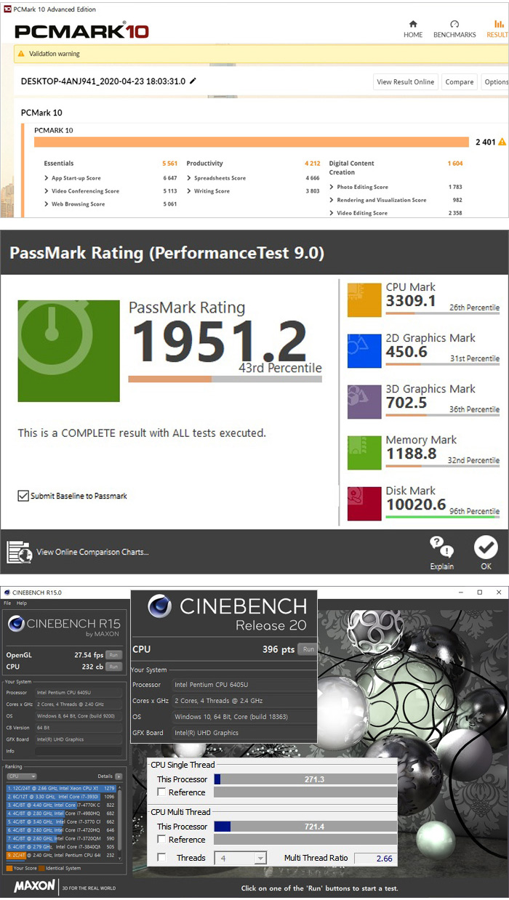Click the View Online Comparison Charts icon
This screenshot has height=900, width=509.
click(19, 552)
